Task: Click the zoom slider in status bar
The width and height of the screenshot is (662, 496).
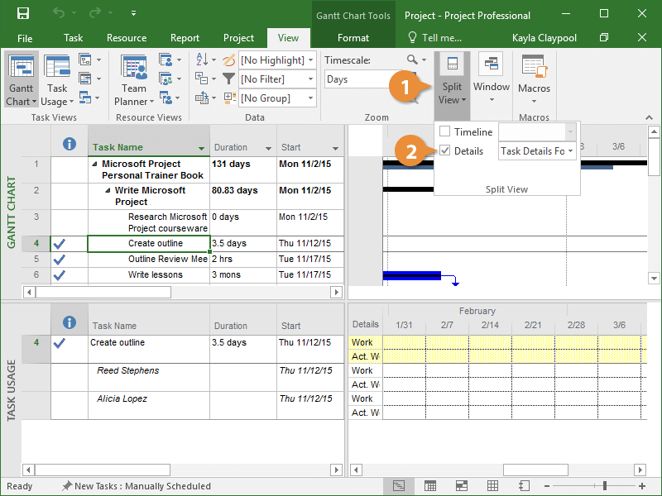Action: pos(606,486)
